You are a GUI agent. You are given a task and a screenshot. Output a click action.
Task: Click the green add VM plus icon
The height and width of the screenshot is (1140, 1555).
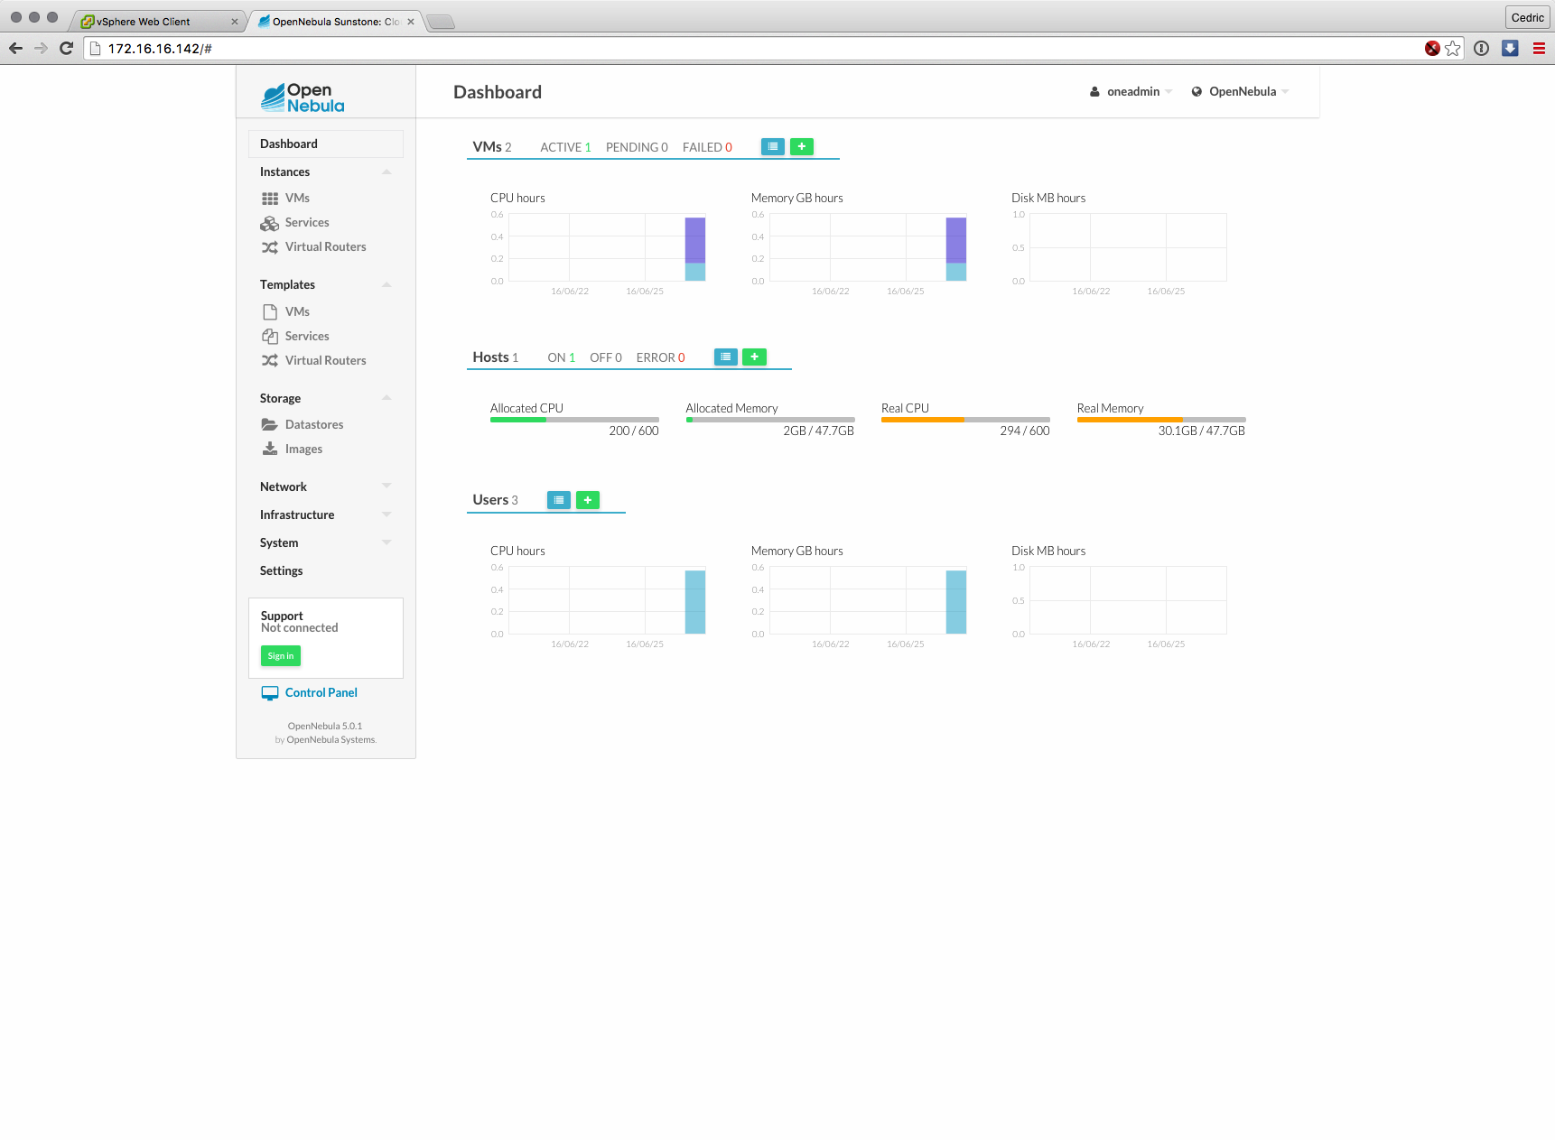pos(801,146)
